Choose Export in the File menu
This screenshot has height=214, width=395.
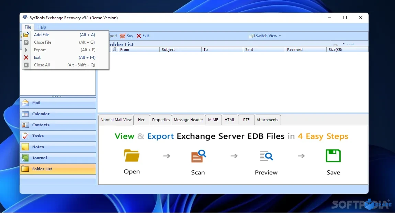pyautogui.click(x=65, y=50)
